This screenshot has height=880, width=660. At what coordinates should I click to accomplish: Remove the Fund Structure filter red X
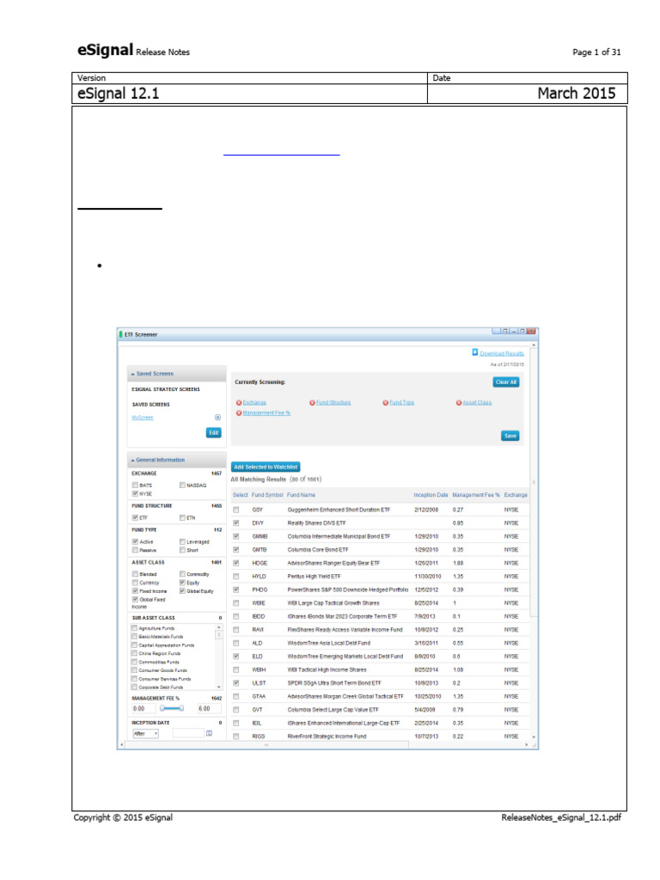(x=312, y=402)
